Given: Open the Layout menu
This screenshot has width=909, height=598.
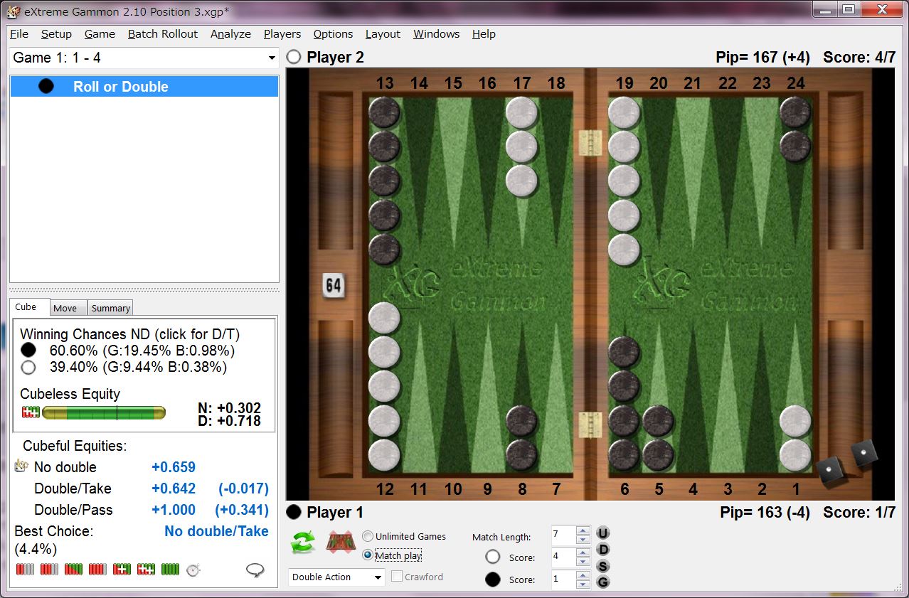Looking at the screenshot, I should pyautogui.click(x=383, y=33).
